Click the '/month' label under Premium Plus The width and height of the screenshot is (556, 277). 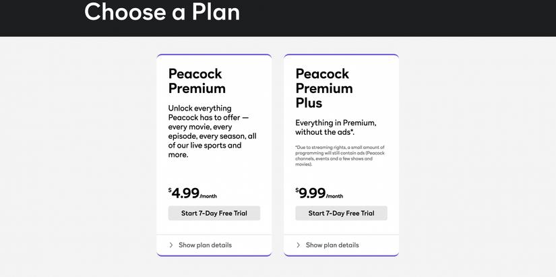point(335,196)
